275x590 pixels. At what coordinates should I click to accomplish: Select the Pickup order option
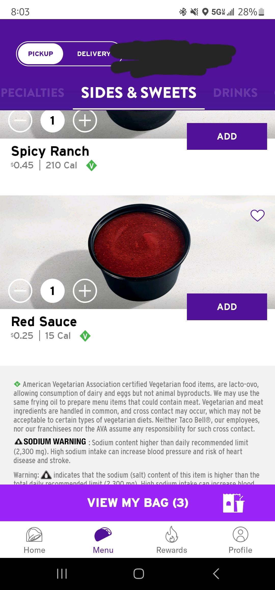pyautogui.click(x=40, y=54)
